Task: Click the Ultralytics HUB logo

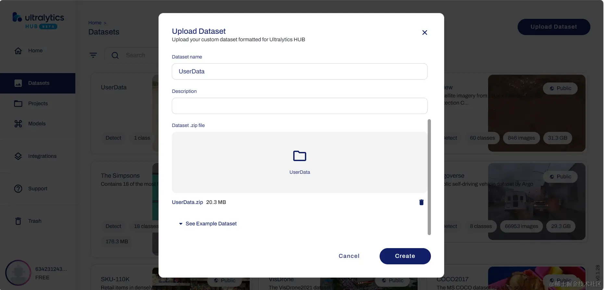Action: (38, 21)
